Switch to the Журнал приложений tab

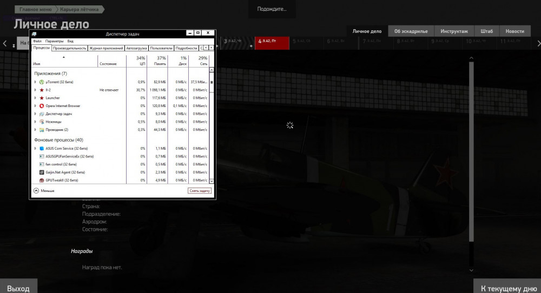[x=106, y=48]
